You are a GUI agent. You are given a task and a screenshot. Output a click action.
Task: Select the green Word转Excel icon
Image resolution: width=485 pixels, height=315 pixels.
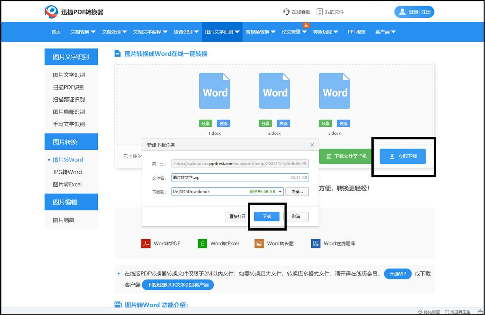point(202,244)
